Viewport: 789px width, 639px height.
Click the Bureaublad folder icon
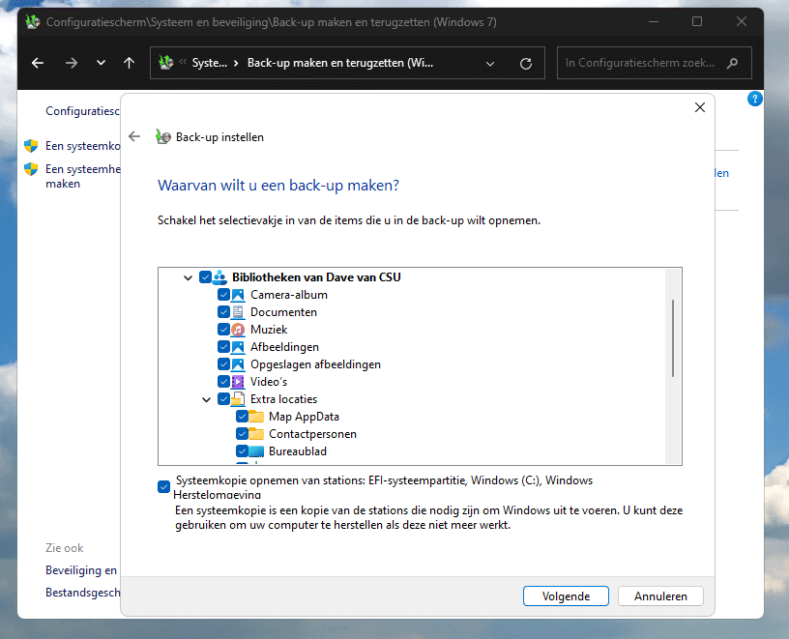coord(256,451)
